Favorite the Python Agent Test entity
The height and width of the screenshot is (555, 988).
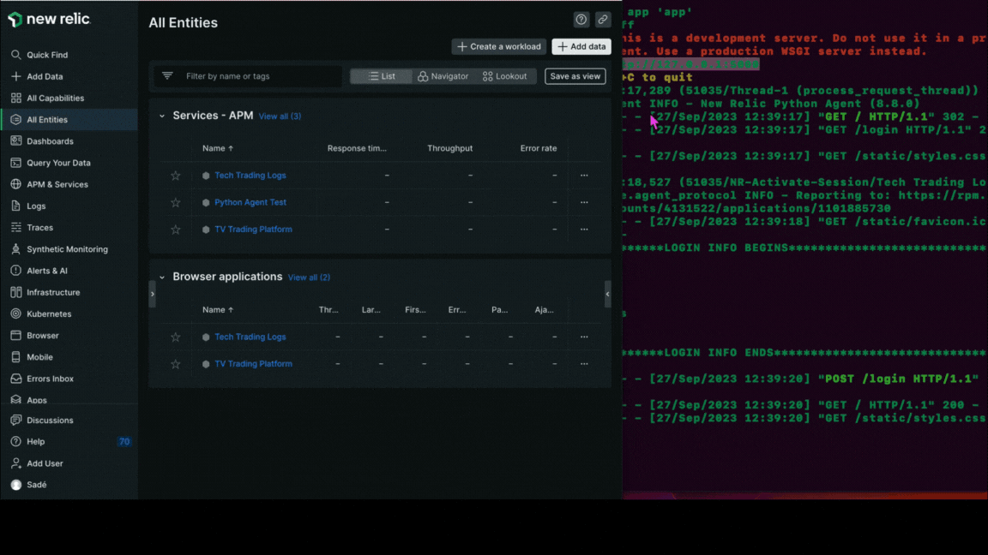(x=175, y=202)
